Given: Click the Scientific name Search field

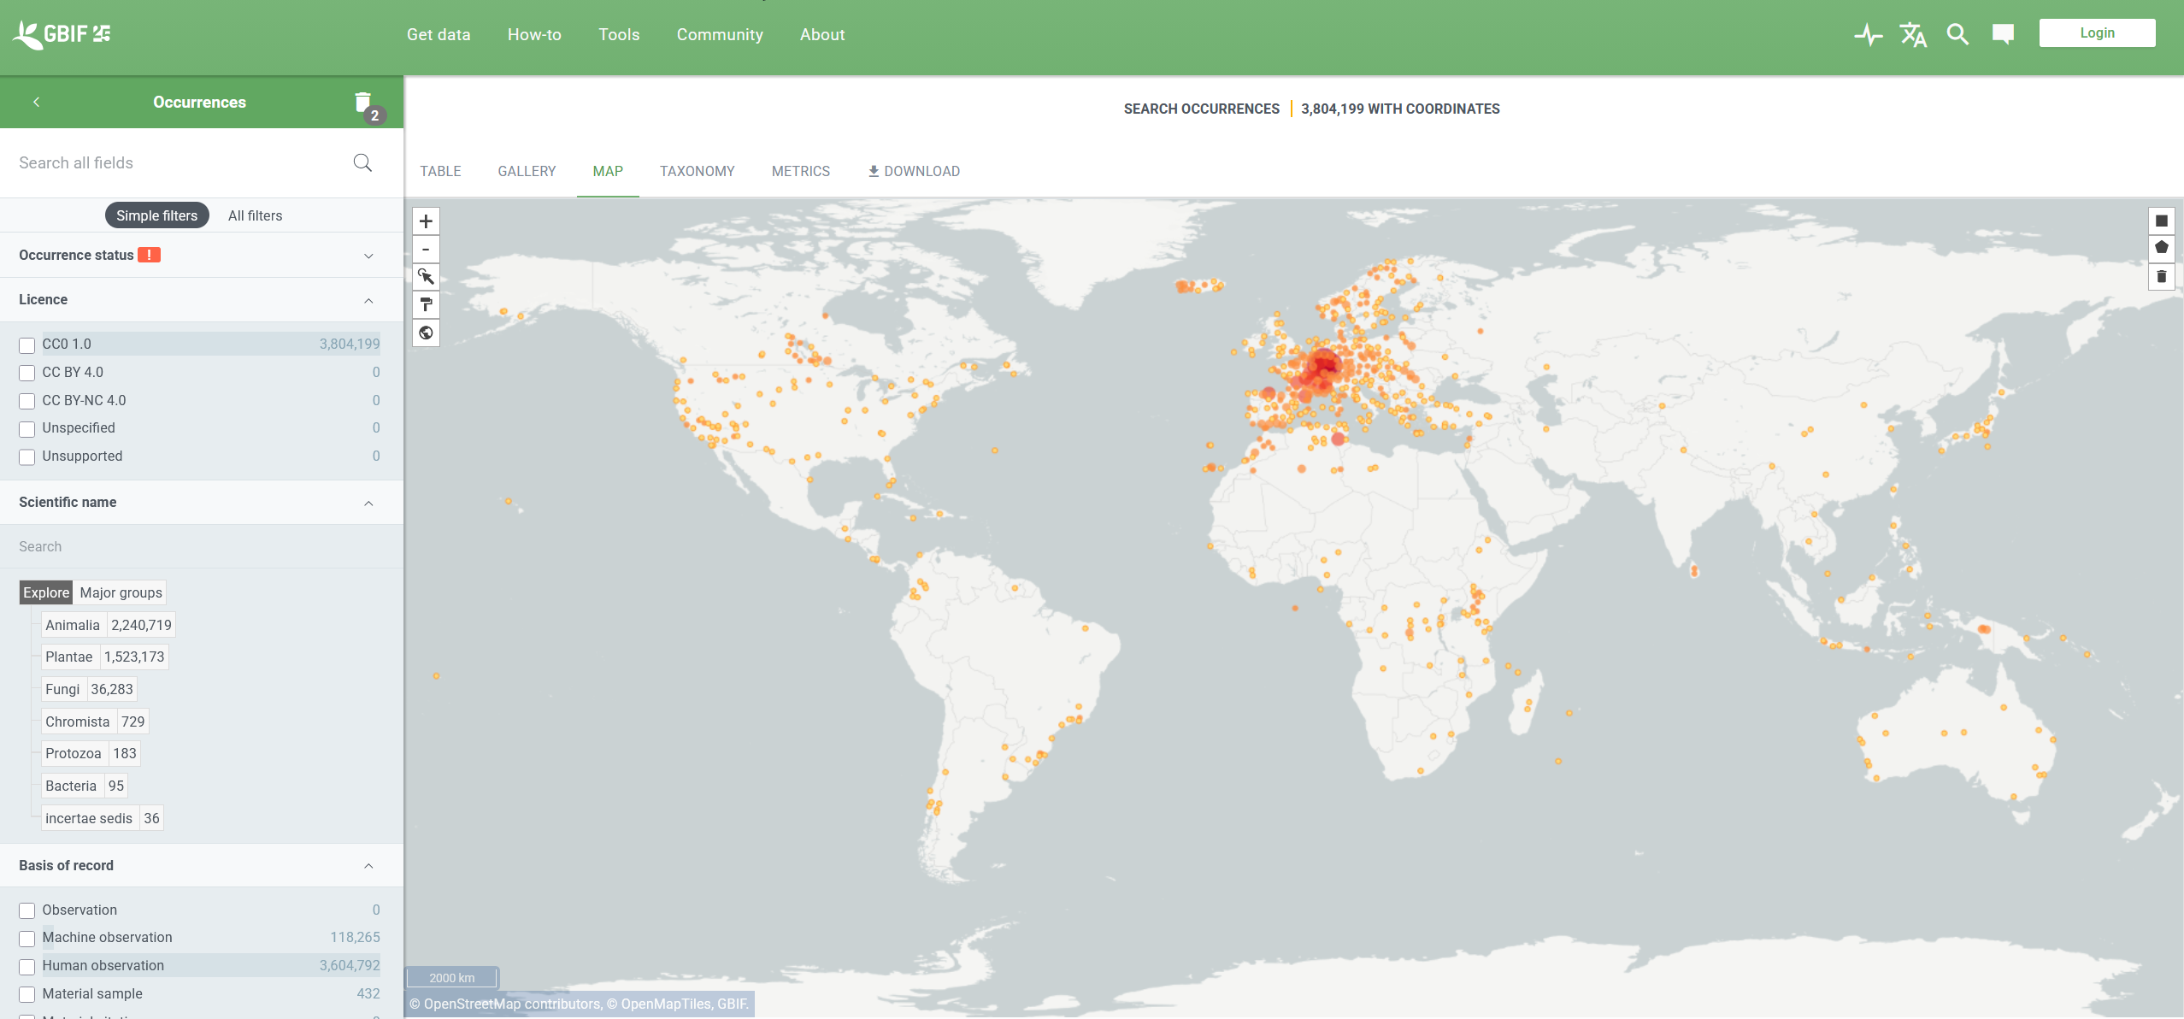Looking at the screenshot, I should 202,546.
